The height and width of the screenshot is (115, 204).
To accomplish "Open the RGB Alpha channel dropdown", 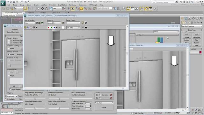I will click(73, 28).
